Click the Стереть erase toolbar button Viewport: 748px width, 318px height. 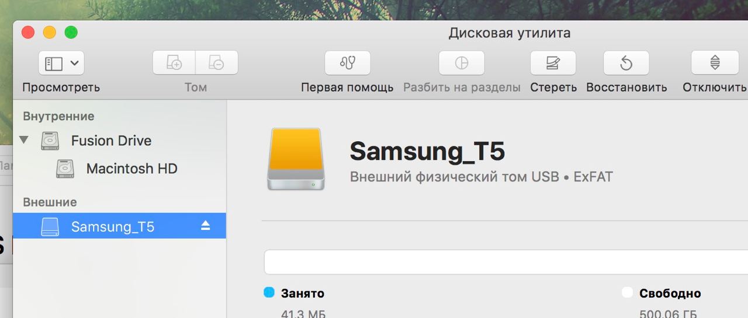coord(553,63)
